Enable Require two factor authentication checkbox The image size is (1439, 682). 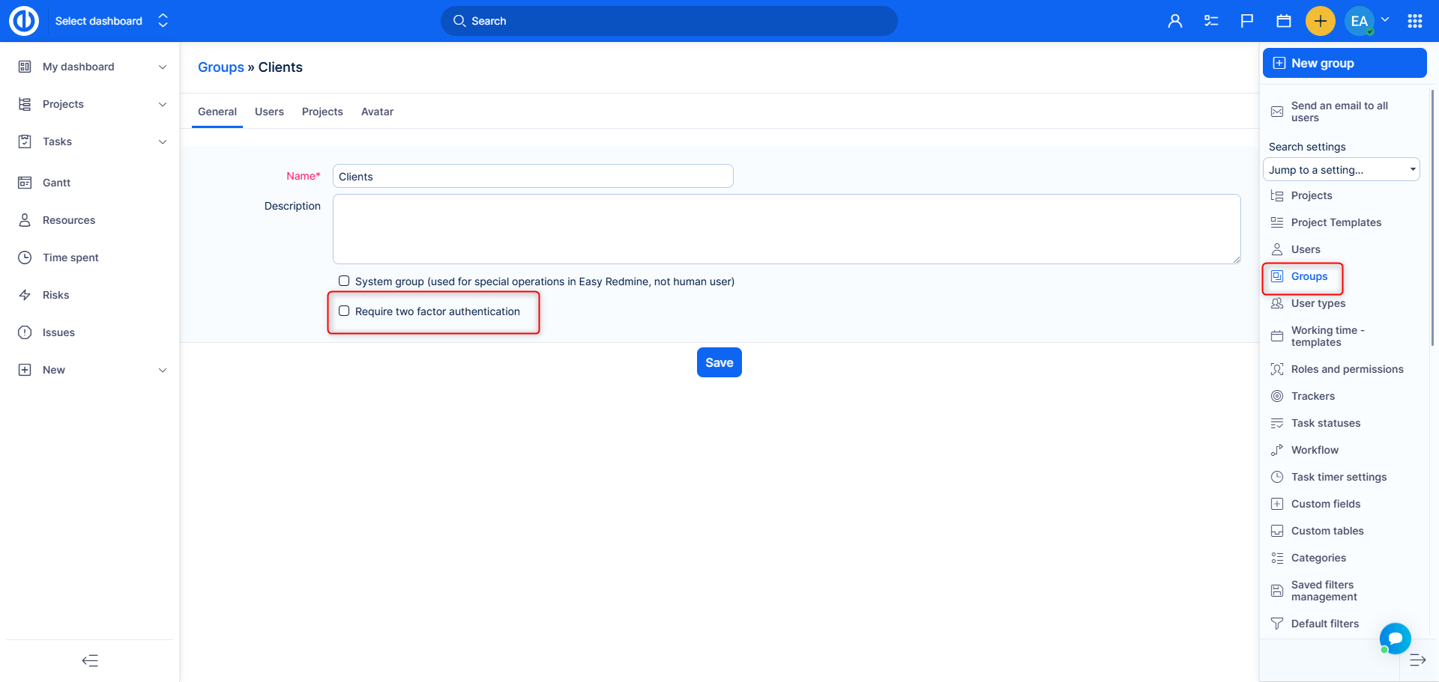point(344,311)
